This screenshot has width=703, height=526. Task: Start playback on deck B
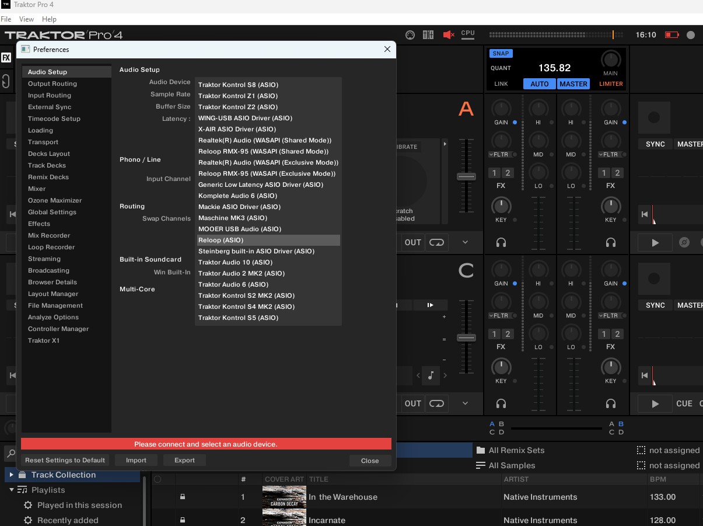[655, 242]
